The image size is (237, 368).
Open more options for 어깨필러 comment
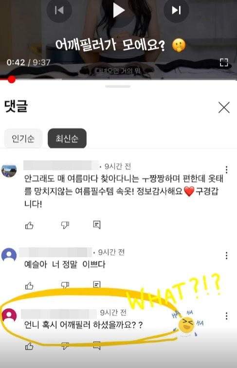[226, 316]
